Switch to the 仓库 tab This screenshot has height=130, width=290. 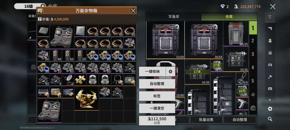coord(229,17)
